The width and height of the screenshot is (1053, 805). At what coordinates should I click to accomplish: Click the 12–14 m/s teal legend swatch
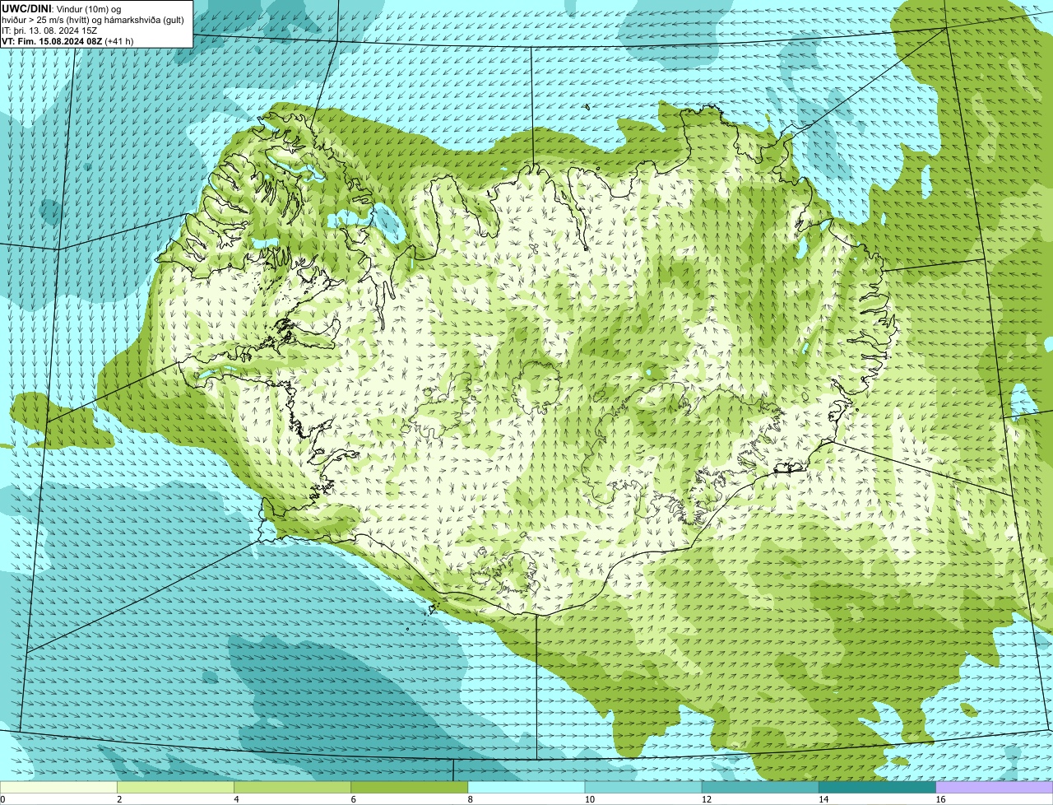[x=760, y=788]
